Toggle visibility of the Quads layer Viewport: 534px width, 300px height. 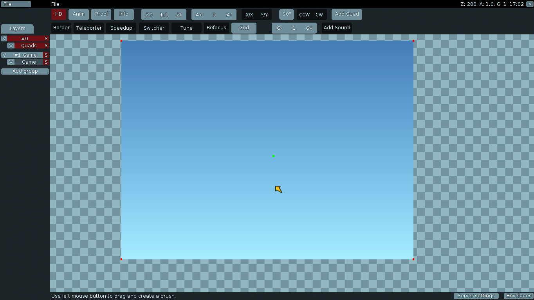[x=11, y=46]
